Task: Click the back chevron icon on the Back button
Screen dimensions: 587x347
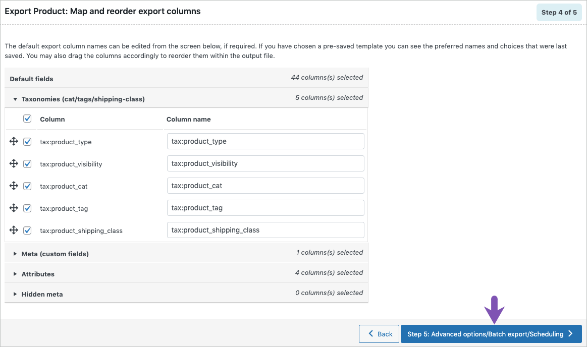Action: point(370,334)
